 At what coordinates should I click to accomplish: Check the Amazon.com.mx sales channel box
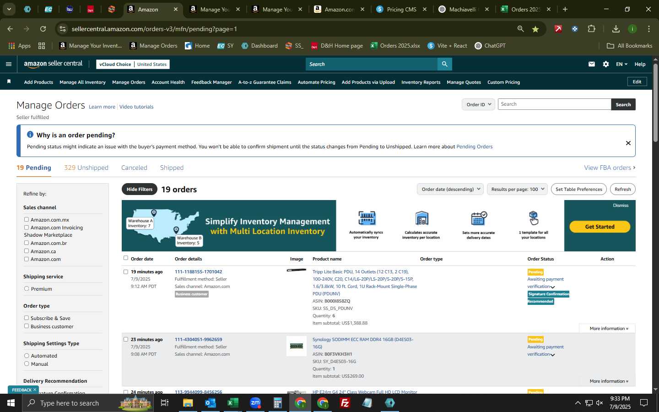click(x=26, y=219)
